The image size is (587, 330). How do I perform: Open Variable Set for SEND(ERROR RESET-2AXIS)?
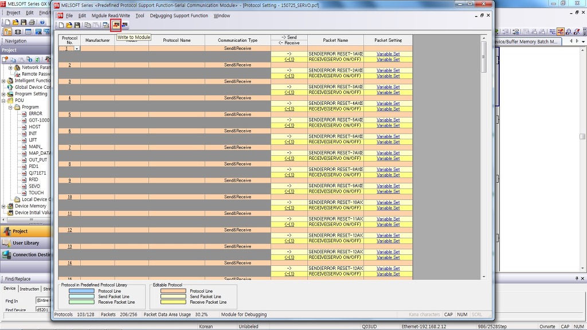pyautogui.click(x=388, y=70)
